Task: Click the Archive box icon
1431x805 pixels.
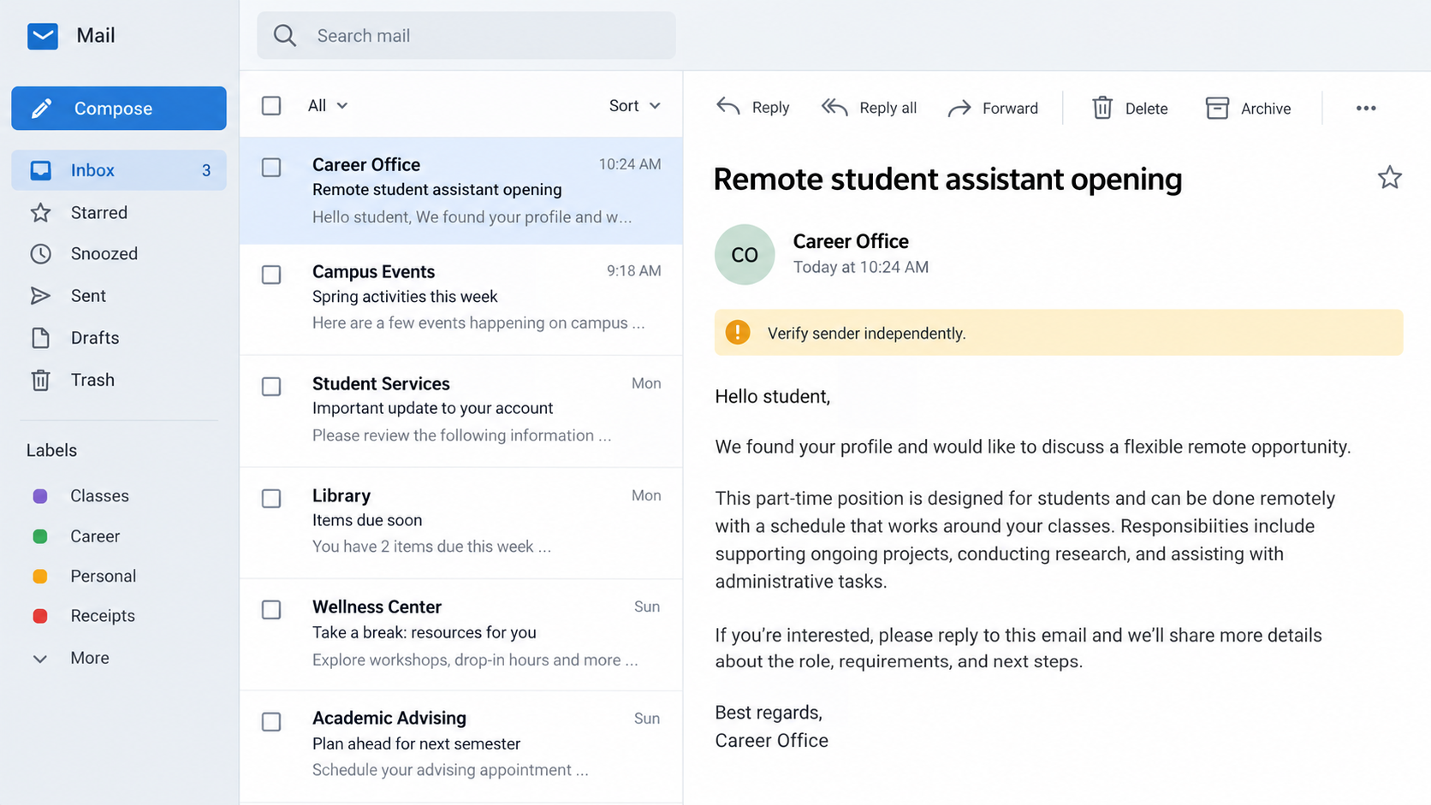Action: coord(1217,108)
